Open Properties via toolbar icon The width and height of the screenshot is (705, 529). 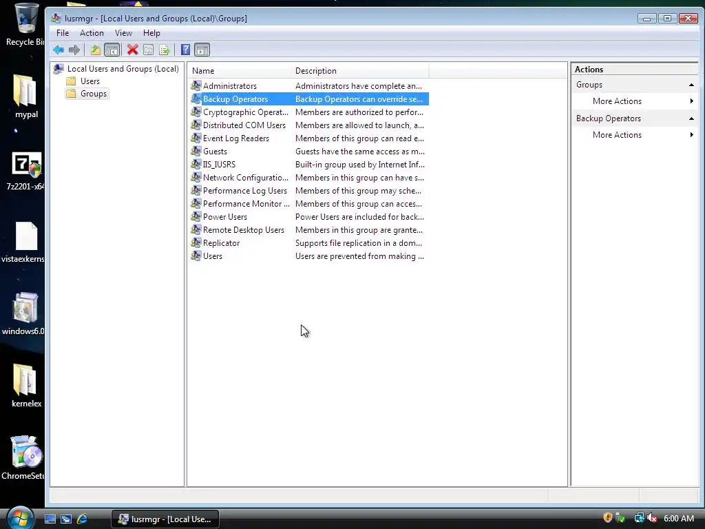pos(149,50)
